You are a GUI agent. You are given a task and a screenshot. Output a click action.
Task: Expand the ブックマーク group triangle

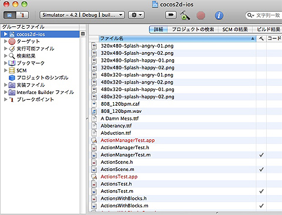coord(6,63)
